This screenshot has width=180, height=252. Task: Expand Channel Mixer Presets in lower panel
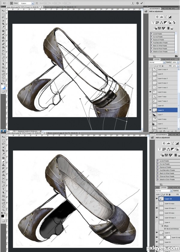pos(158,176)
